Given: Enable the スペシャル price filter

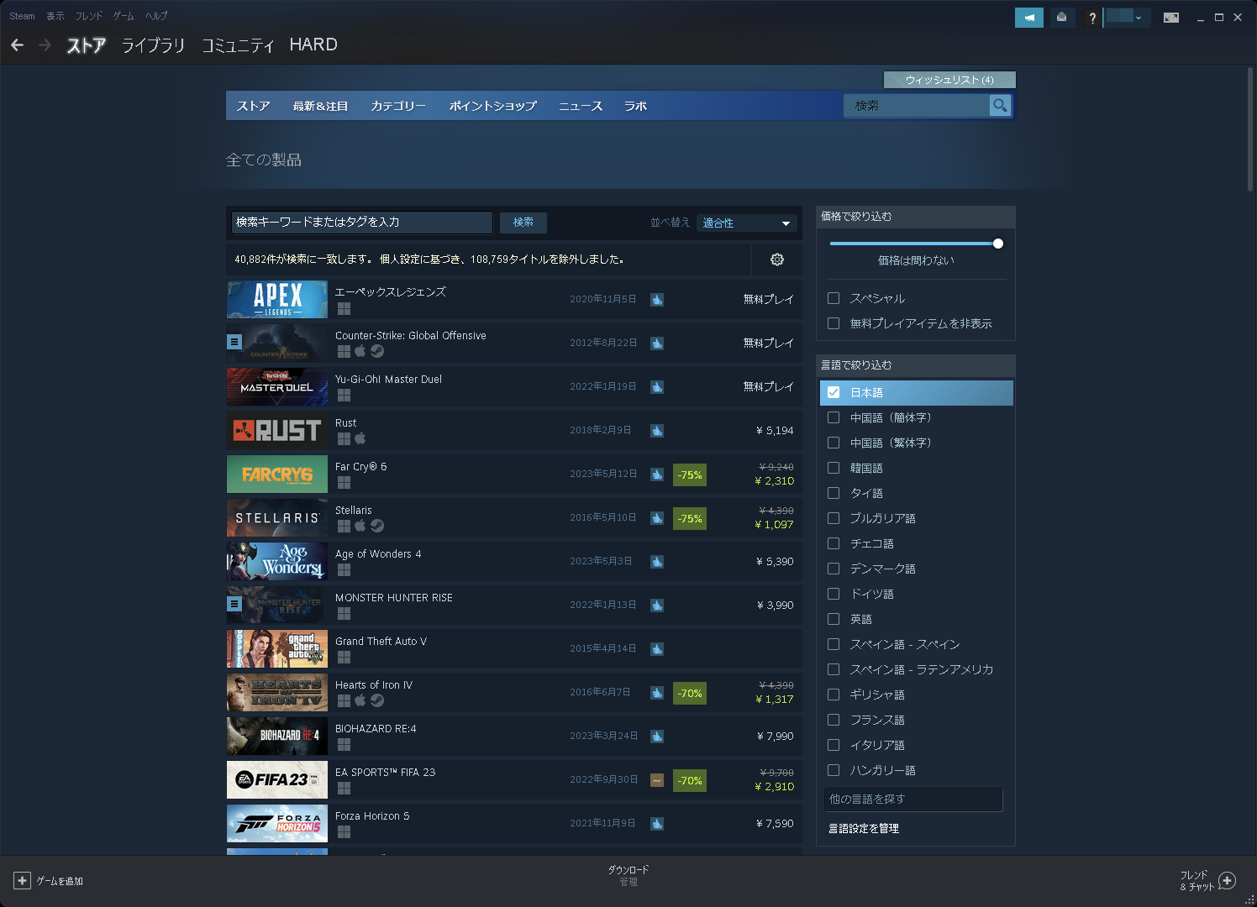Looking at the screenshot, I should 834,298.
